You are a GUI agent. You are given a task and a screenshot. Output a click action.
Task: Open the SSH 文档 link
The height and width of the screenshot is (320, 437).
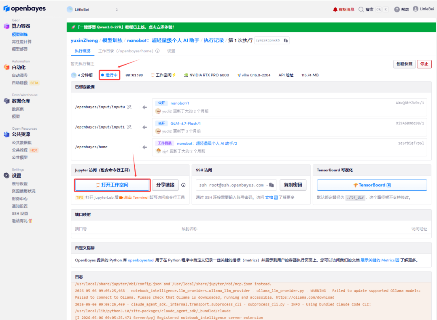coord(271,198)
